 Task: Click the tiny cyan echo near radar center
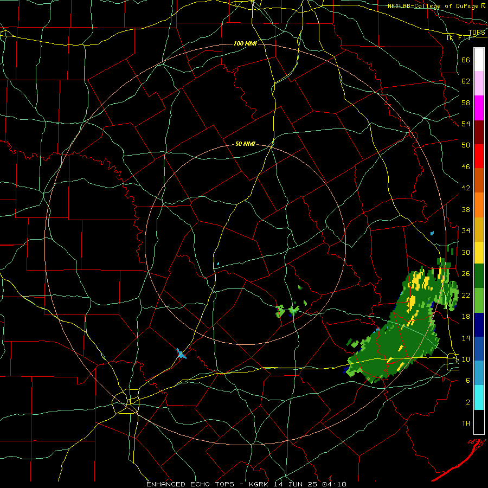[x=218, y=264]
